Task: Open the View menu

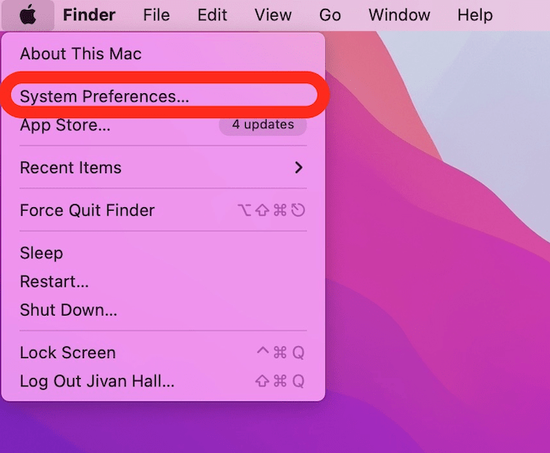Action: [x=272, y=15]
